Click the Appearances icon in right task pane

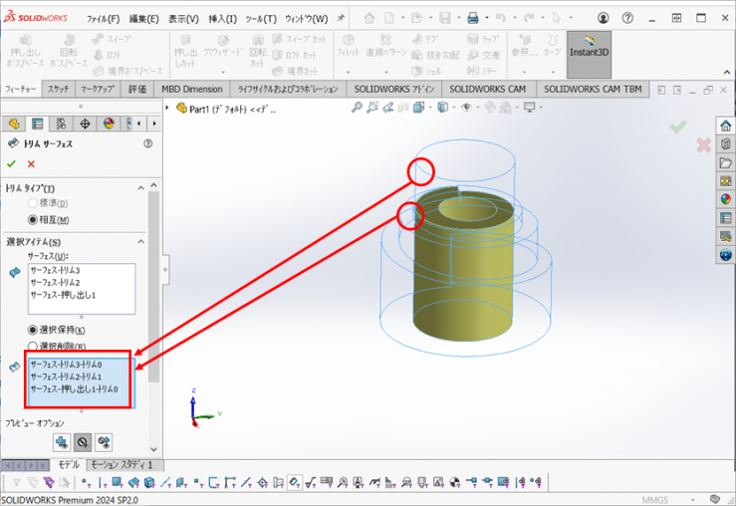pos(725,198)
